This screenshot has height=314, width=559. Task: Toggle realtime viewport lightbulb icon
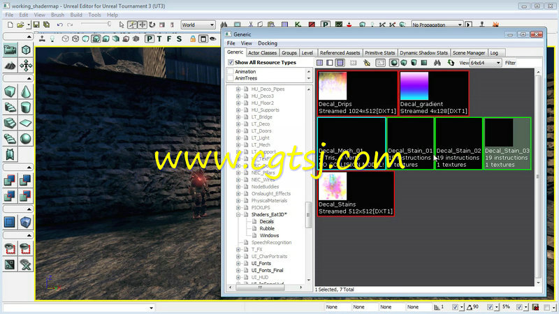[53, 39]
